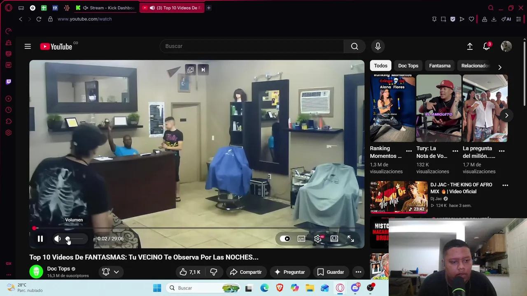The width and height of the screenshot is (527, 296).
Task: Select the Todos filter chip
Action: [380, 66]
